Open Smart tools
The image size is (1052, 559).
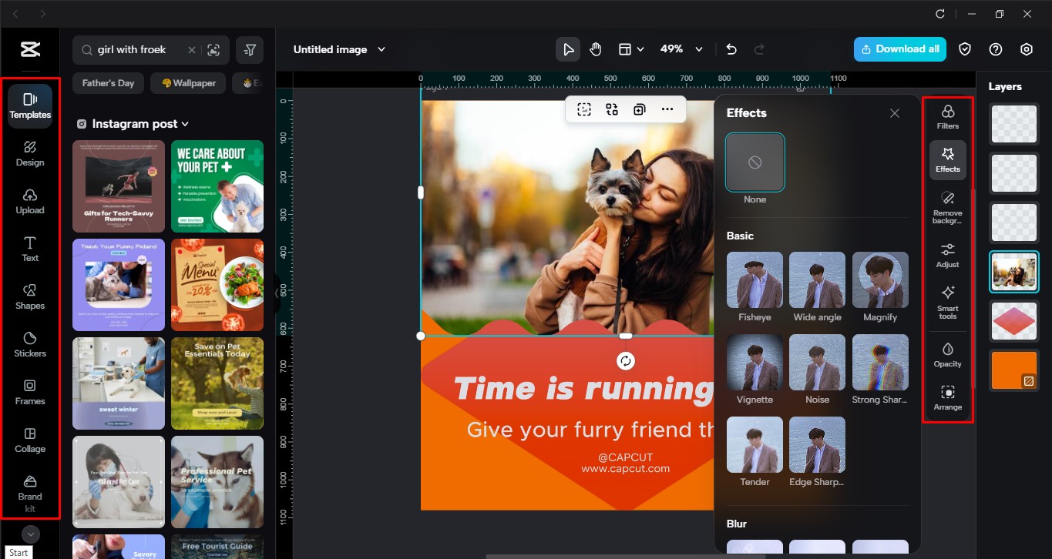[948, 303]
